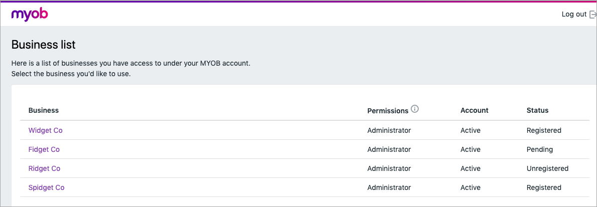Click Registered status in Widget Co row
597x207 pixels.
coord(544,130)
